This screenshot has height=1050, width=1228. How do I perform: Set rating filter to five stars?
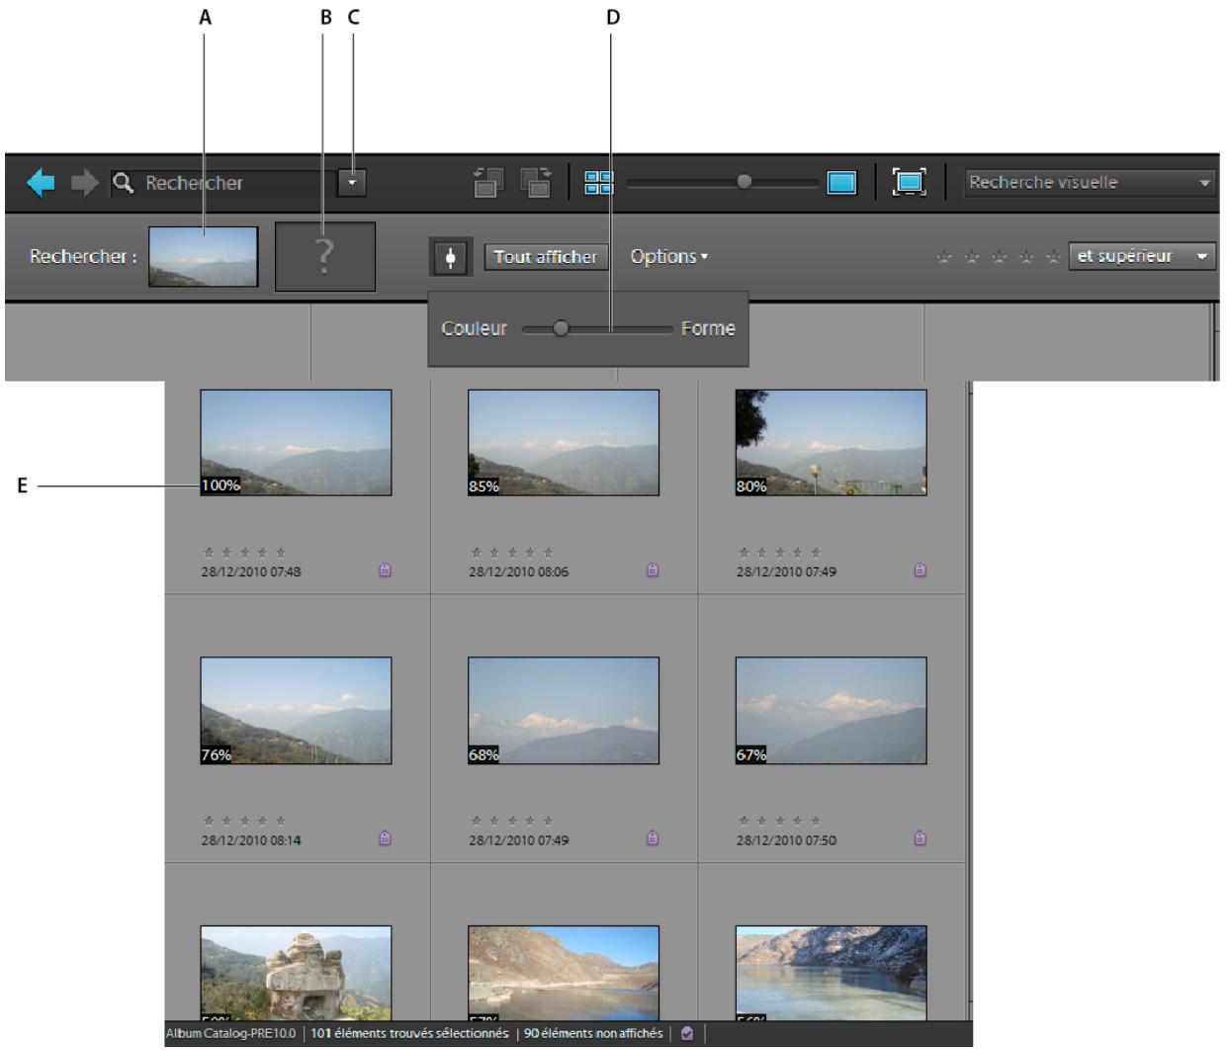pyautogui.click(x=1054, y=258)
